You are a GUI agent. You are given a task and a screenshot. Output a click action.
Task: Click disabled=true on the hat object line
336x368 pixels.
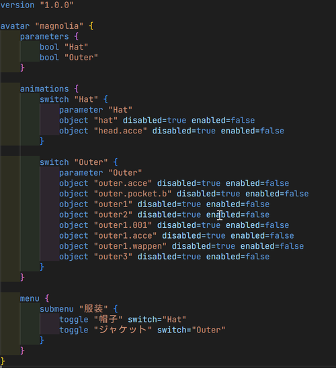coord(155,120)
